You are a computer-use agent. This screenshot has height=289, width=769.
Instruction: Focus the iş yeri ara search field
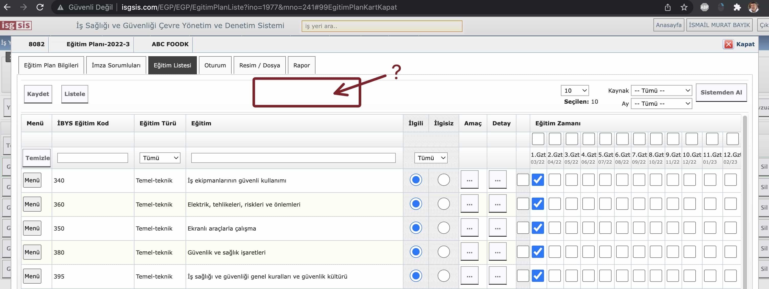click(381, 26)
